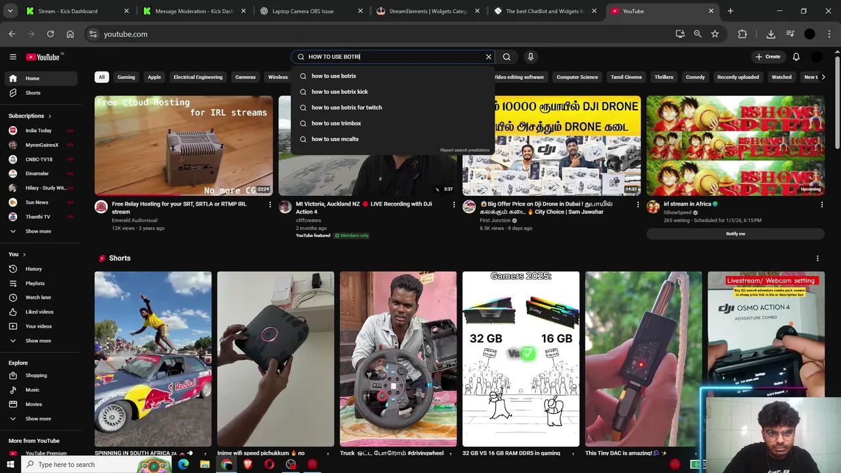Open 32 GB vs 16 GB Shorts thumbnail
Viewport: 841px width, 473px height.
520,359
